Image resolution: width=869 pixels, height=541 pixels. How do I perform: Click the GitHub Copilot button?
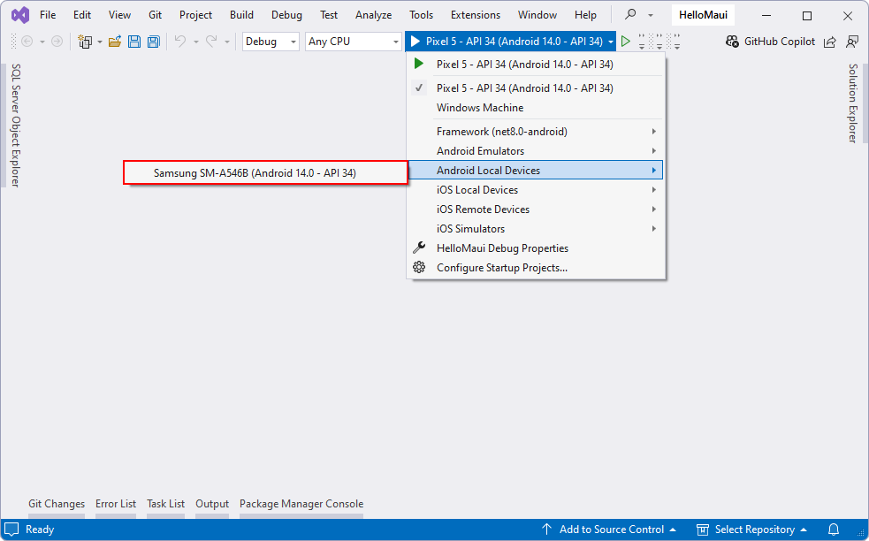[770, 42]
